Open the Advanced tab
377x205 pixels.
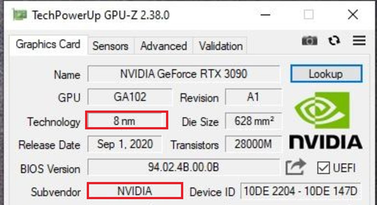click(164, 46)
